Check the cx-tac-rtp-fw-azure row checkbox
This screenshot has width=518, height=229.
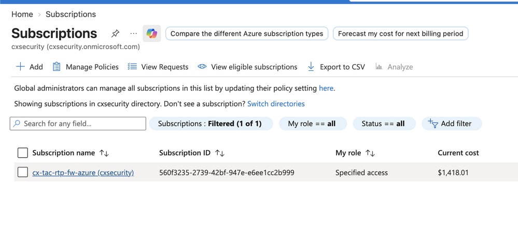click(x=22, y=172)
